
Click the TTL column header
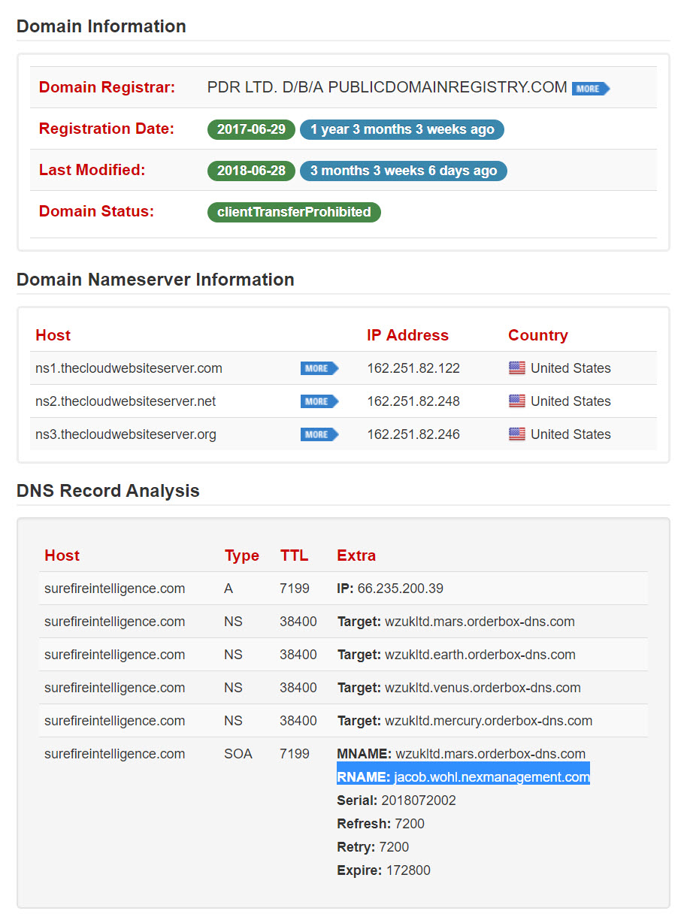(294, 555)
